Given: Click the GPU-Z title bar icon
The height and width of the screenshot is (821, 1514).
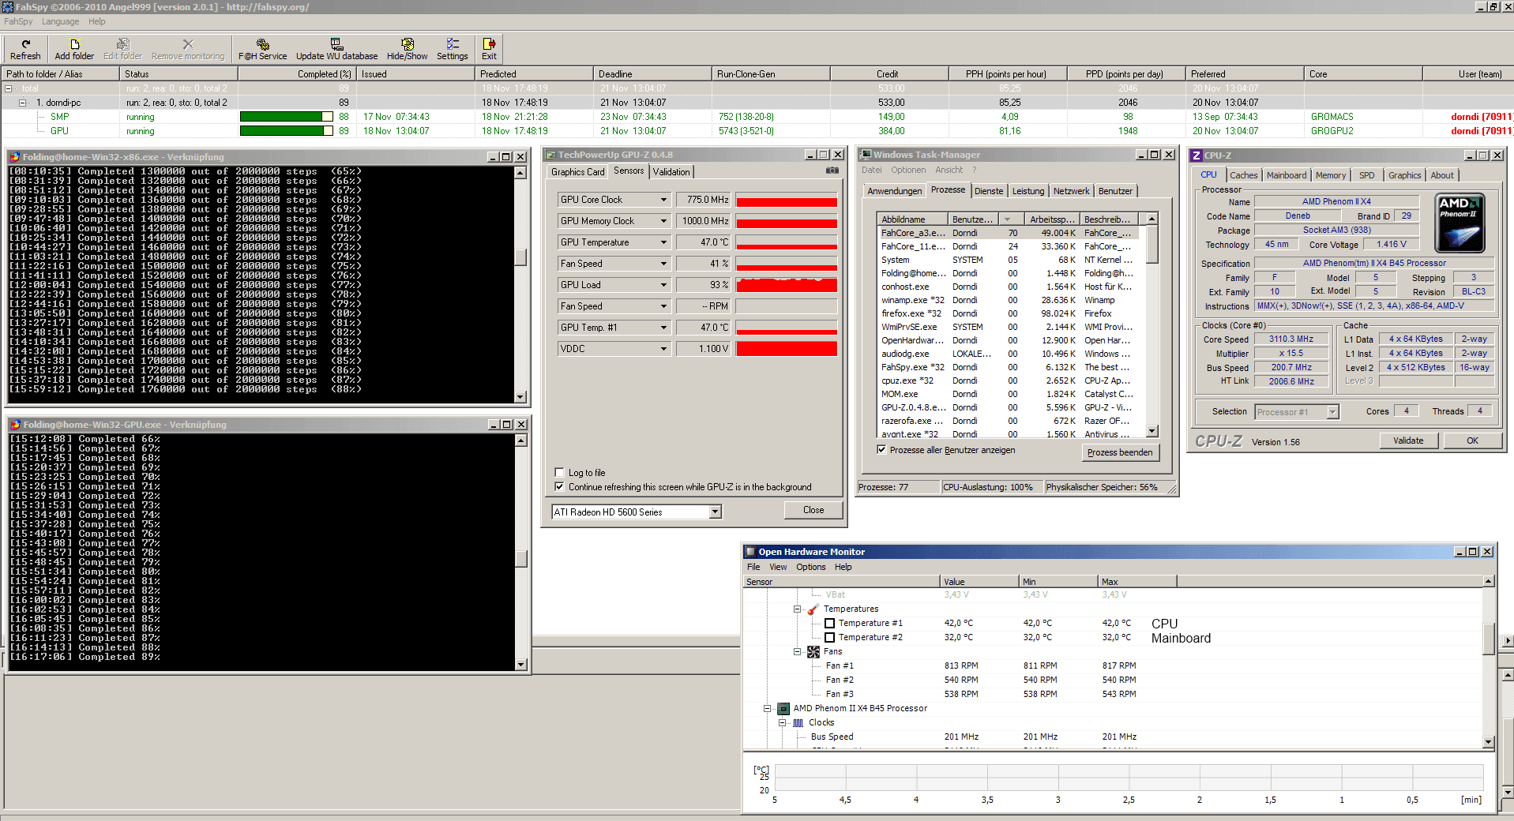Looking at the screenshot, I should tap(550, 155).
